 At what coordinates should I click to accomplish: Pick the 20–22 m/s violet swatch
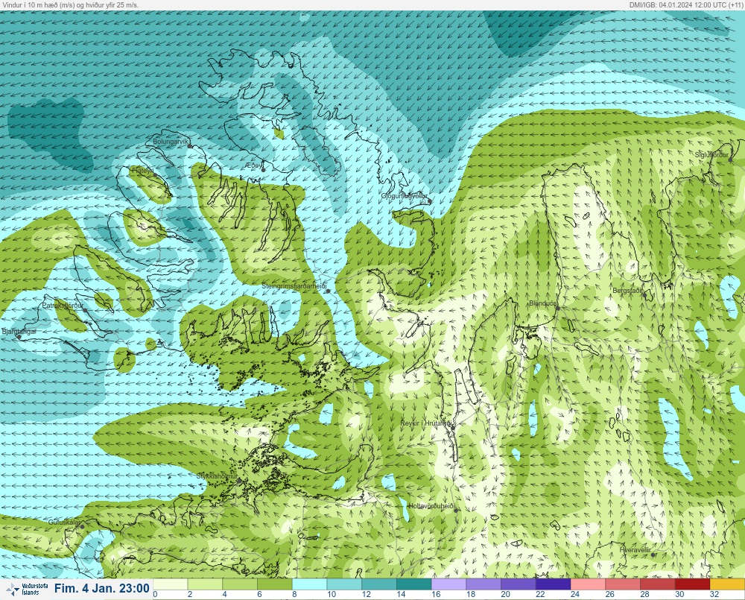(x=519, y=584)
